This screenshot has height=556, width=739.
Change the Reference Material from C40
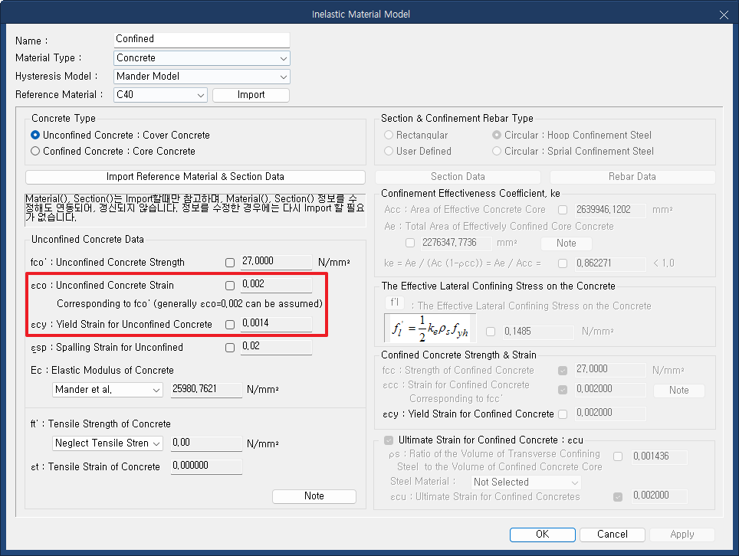coord(202,95)
